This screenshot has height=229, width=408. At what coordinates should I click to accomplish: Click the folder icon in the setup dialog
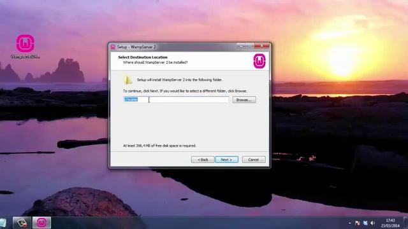point(127,80)
